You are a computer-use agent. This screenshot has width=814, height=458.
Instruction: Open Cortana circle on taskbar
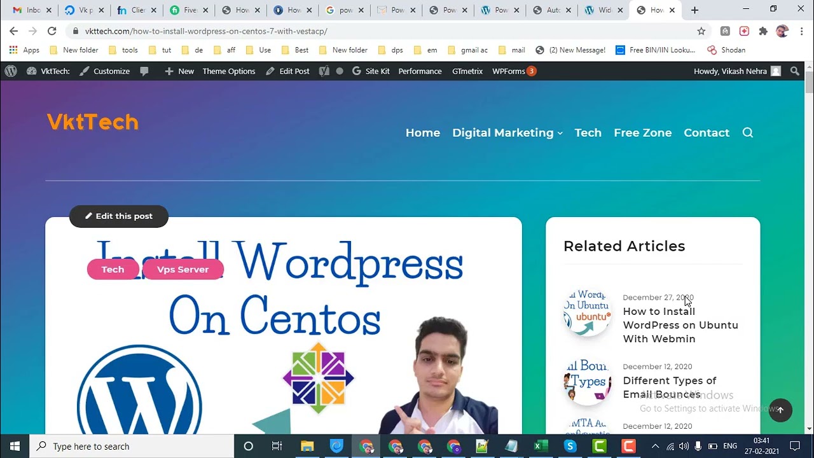click(x=249, y=446)
